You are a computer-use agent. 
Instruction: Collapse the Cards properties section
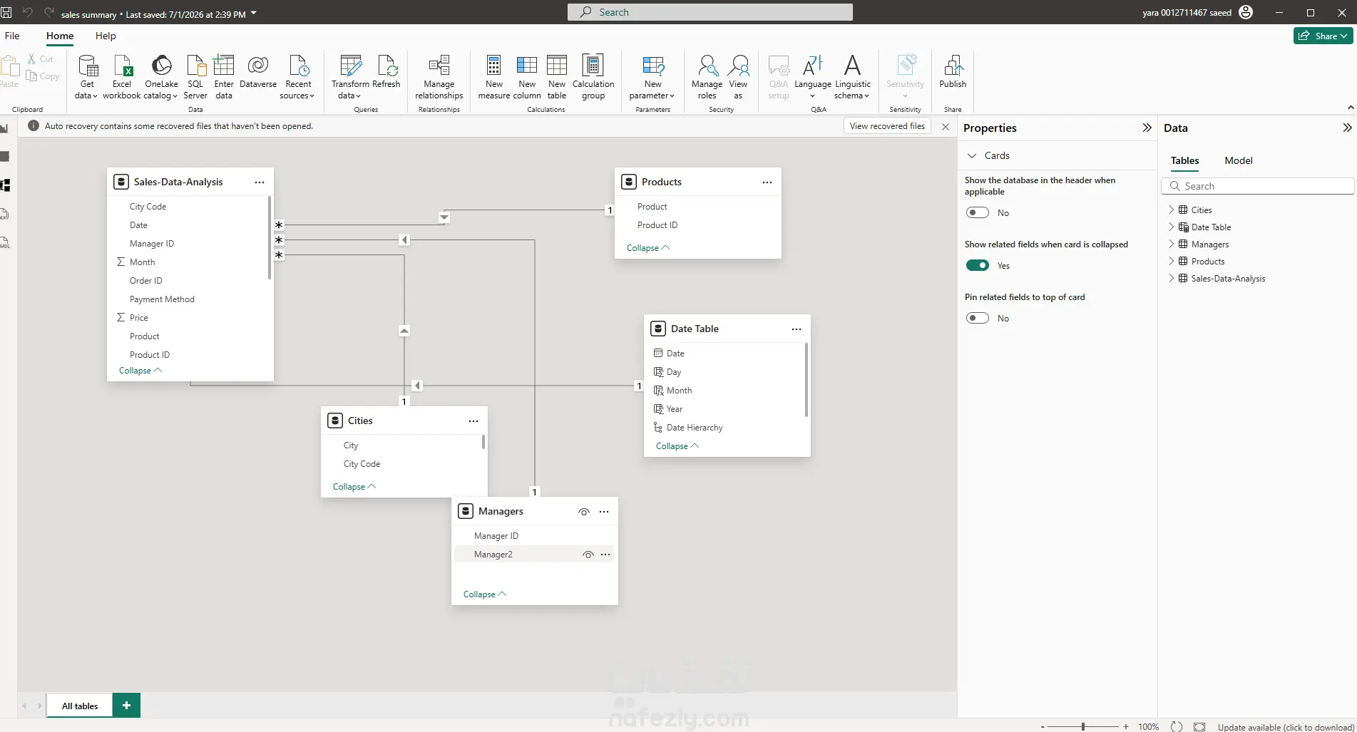(x=972, y=155)
